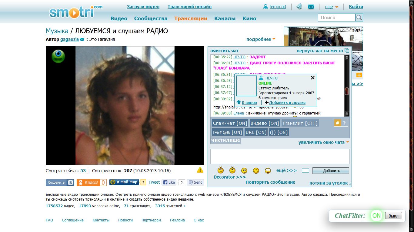The width and height of the screenshot is (414, 232).
Task: Toggle the !%#@& profanity filter
Action: point(228,132)
